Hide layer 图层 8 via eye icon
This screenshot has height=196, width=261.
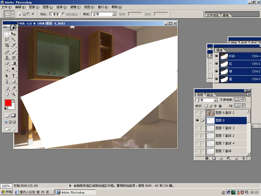tap(198, 120)
